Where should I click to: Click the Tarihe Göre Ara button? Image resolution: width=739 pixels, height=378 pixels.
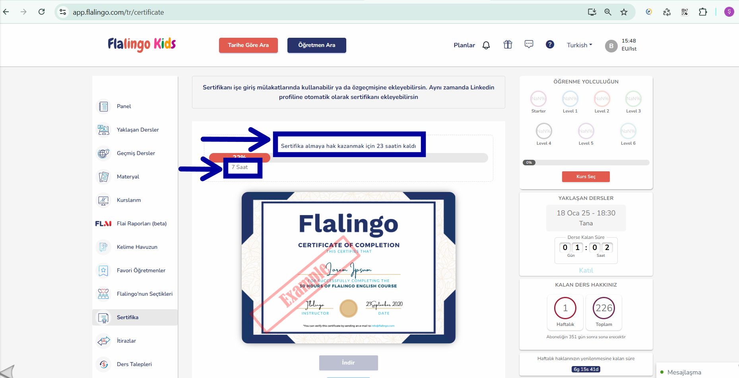tap(248, 45)
